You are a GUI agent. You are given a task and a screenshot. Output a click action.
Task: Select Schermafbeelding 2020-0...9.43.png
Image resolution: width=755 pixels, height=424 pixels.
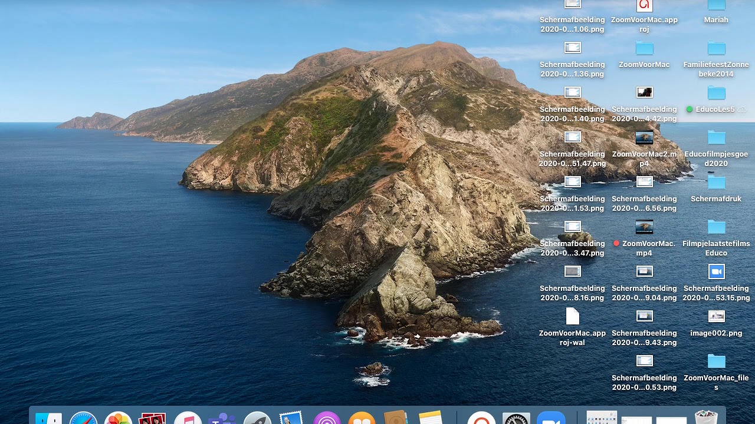[x=644, y=327]
